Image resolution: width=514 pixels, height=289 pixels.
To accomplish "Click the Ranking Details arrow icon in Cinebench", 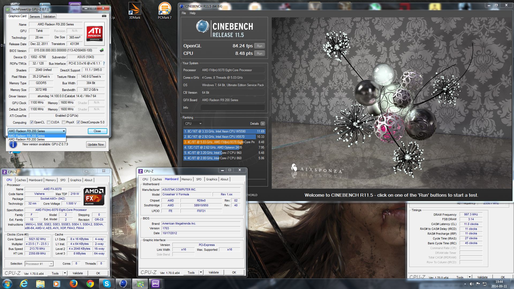I will pyautogui.click(x=263, y=124).
